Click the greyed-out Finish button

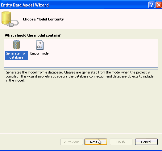[121, 142]
